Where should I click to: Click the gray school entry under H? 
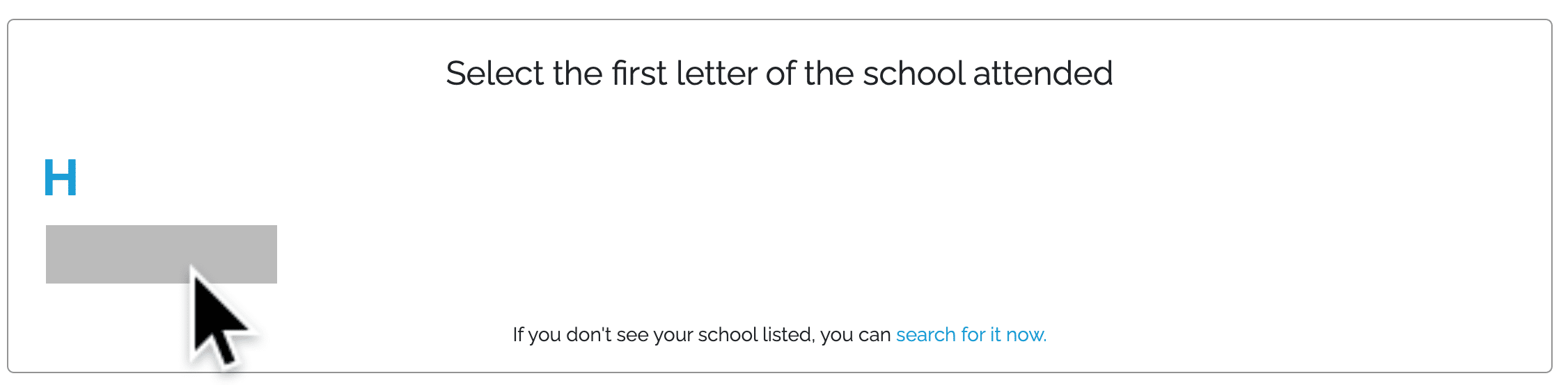[x=162, y=254]
